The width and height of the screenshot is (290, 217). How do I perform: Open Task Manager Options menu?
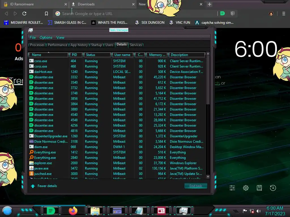46,38
